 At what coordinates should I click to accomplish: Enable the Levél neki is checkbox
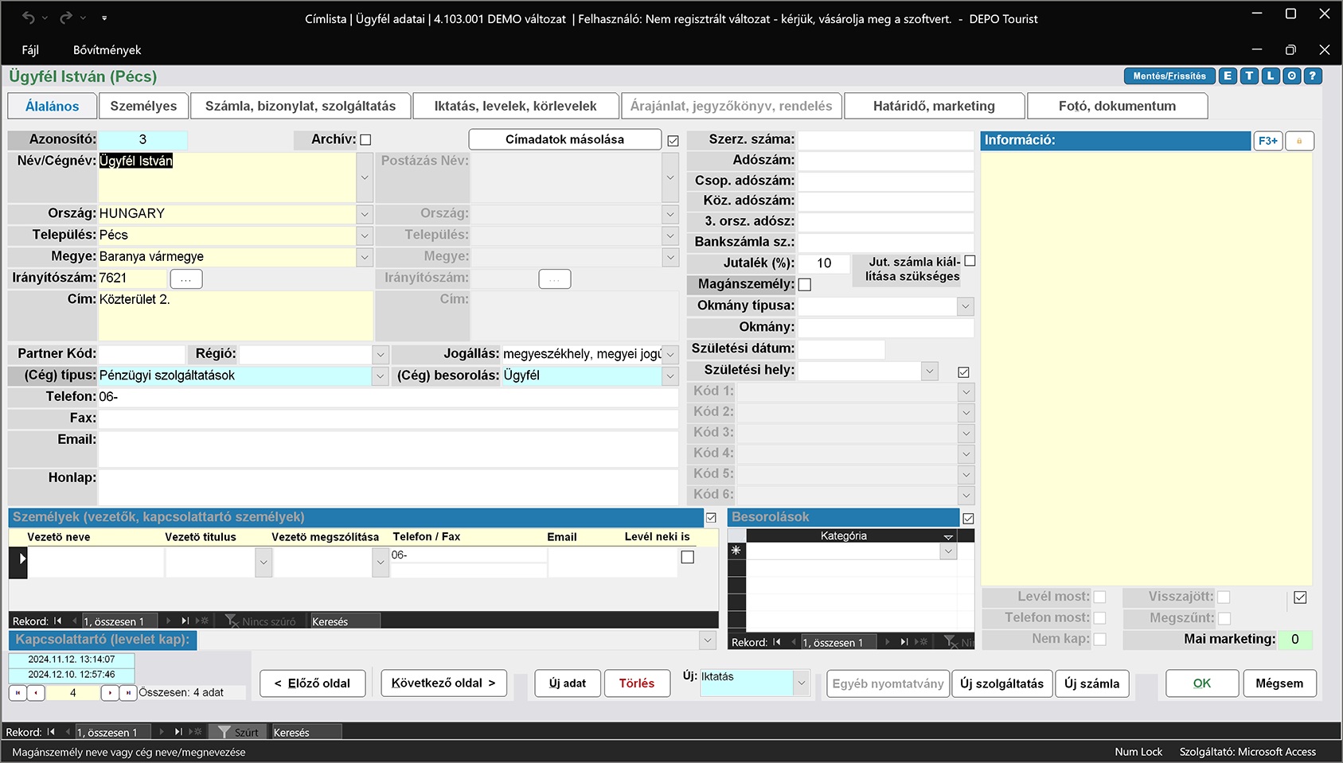point(688,557)
